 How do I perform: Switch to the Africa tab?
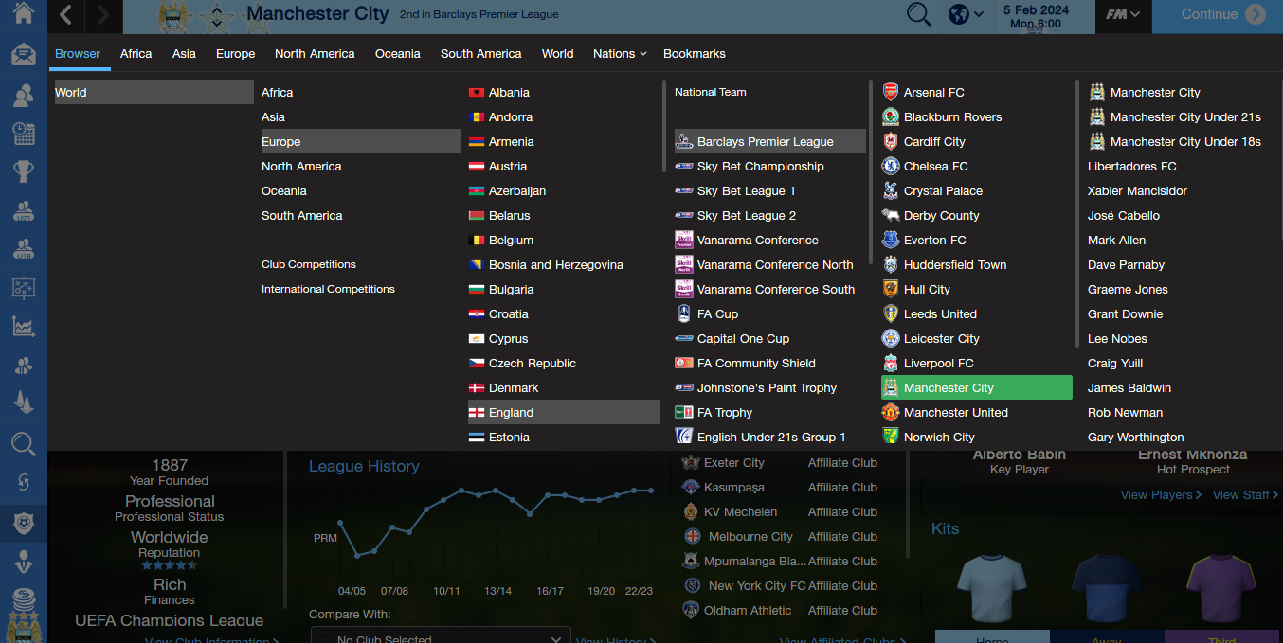(x=136, y=54)
